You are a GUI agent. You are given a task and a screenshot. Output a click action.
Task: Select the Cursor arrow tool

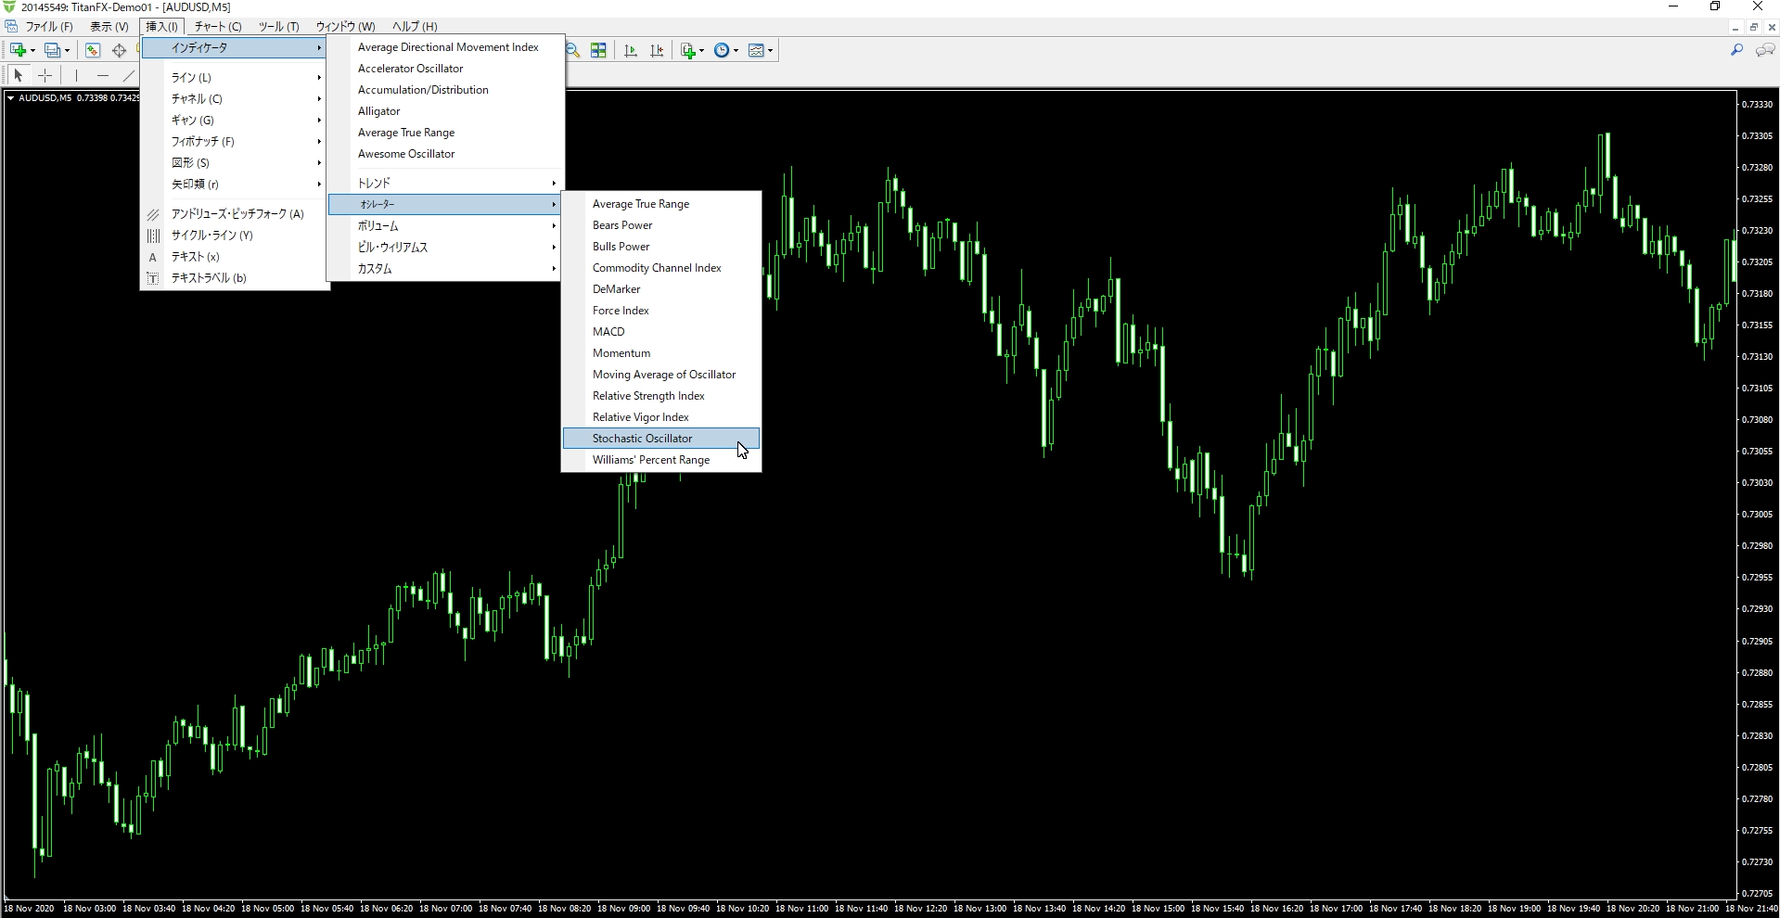click(19, 75)
